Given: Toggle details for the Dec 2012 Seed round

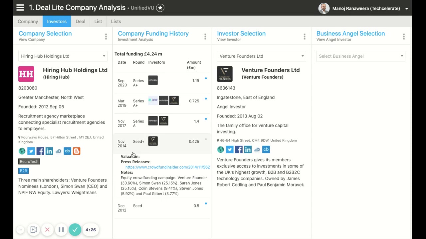Looking at the screenshot, I should click(x=206, y=203).
